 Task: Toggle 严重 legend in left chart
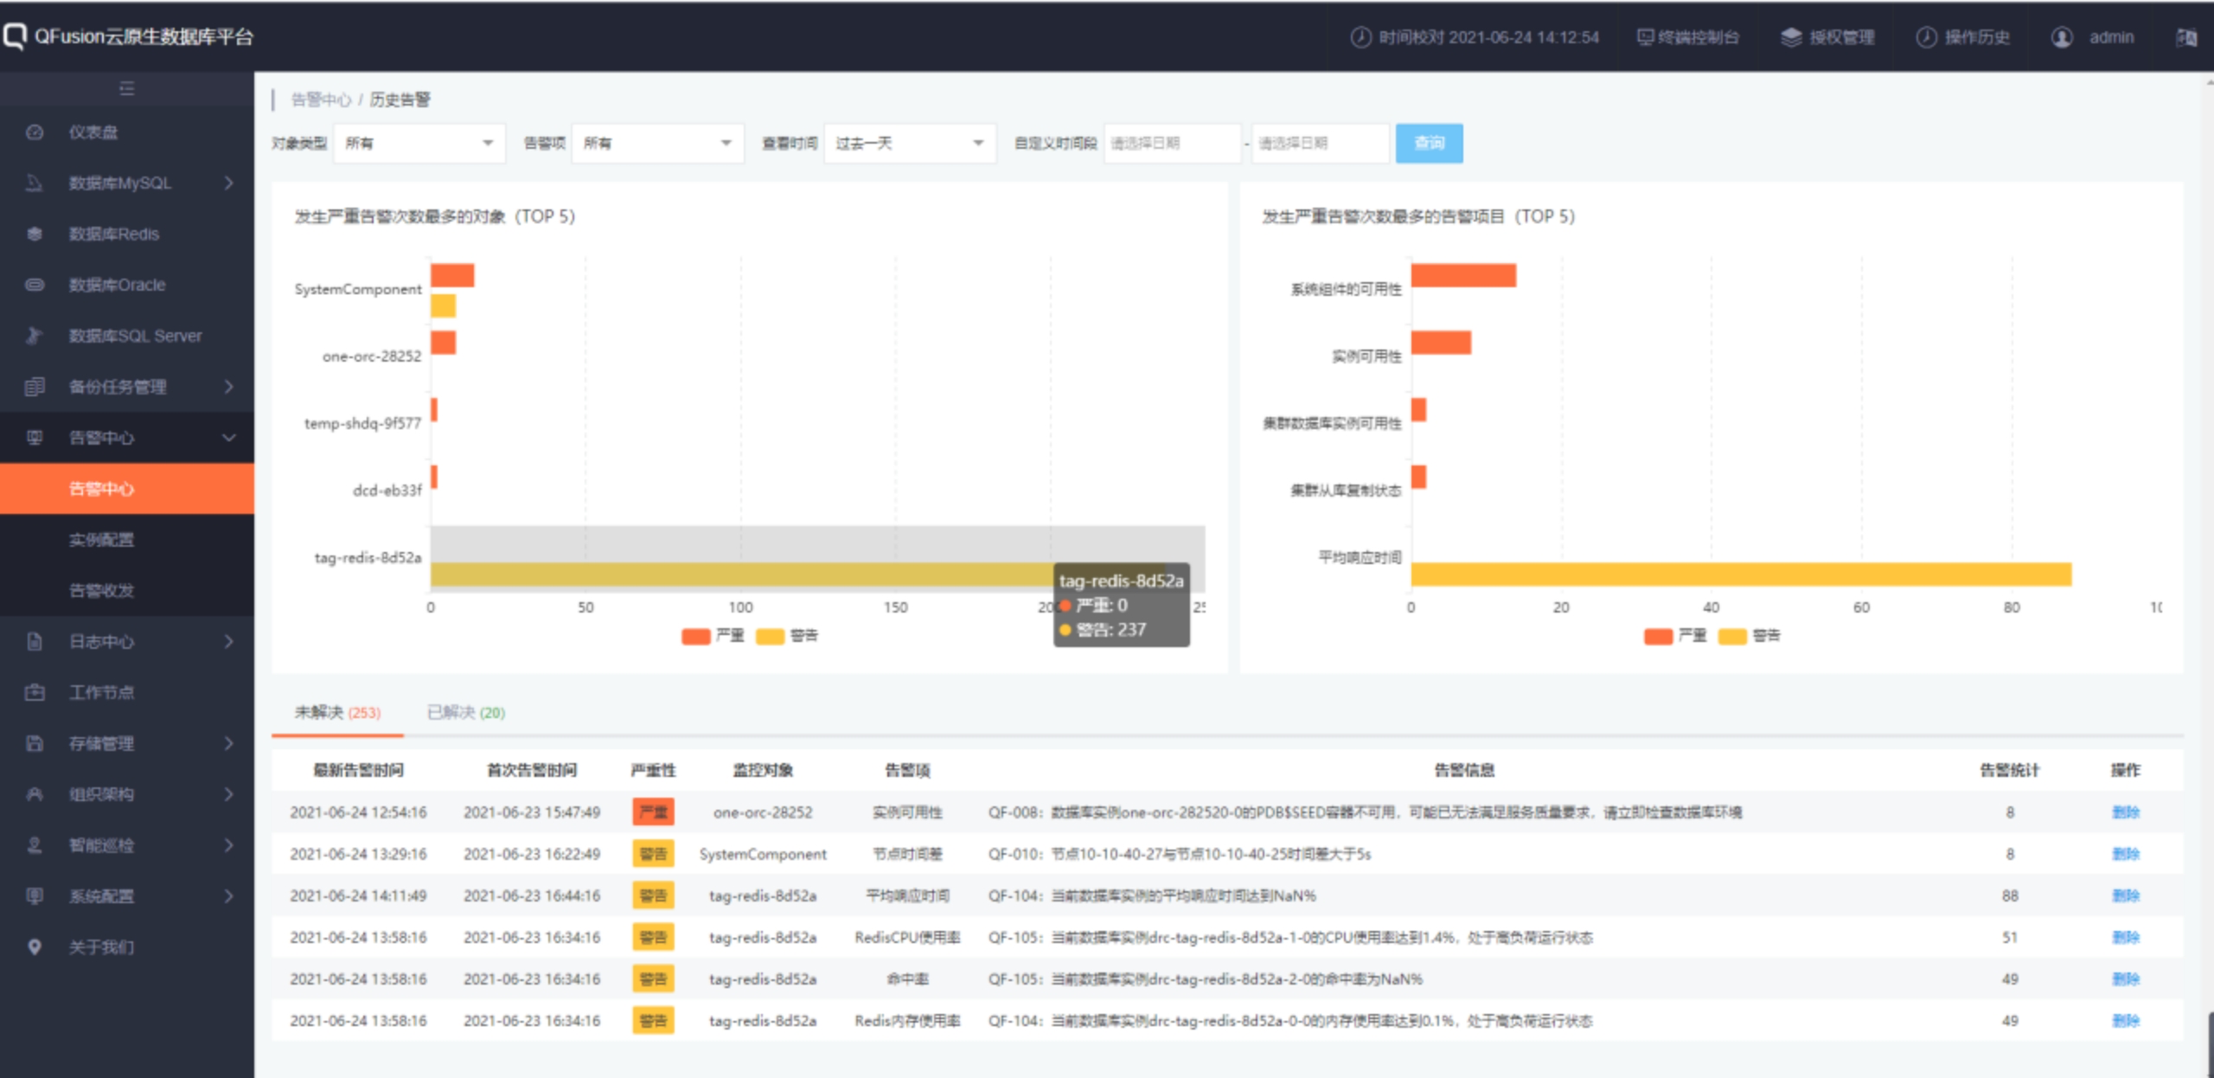pyautogui.click(x=713, y=636)
